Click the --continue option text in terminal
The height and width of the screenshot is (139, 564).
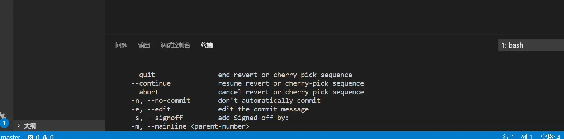151,83
